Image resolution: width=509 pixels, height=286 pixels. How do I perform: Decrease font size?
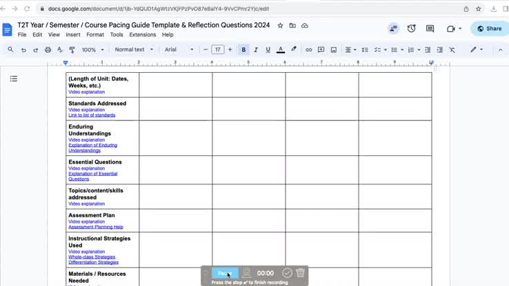click(206, 49)
